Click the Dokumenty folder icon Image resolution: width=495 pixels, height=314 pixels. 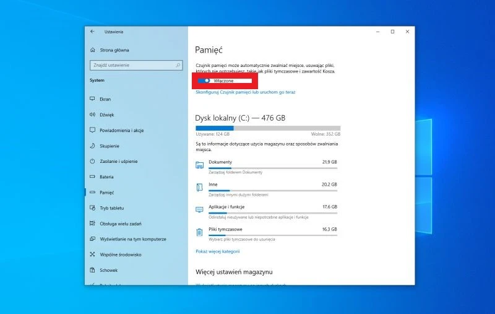point(199,165)
